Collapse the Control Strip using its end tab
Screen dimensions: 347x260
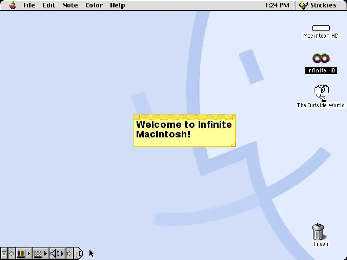pos(79,253)
